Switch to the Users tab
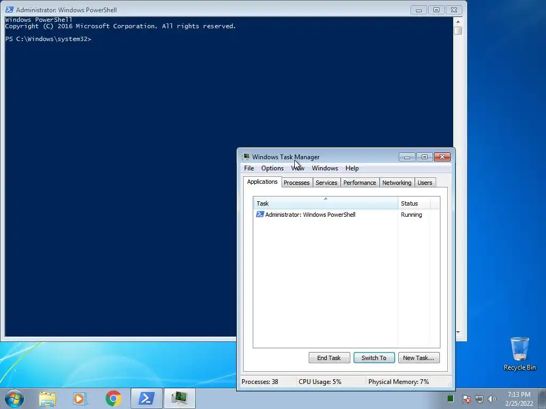This screenshot has height=409, width=546. point(424,183)
